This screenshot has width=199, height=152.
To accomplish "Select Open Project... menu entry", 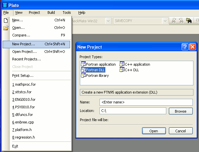I will (36, 52).
